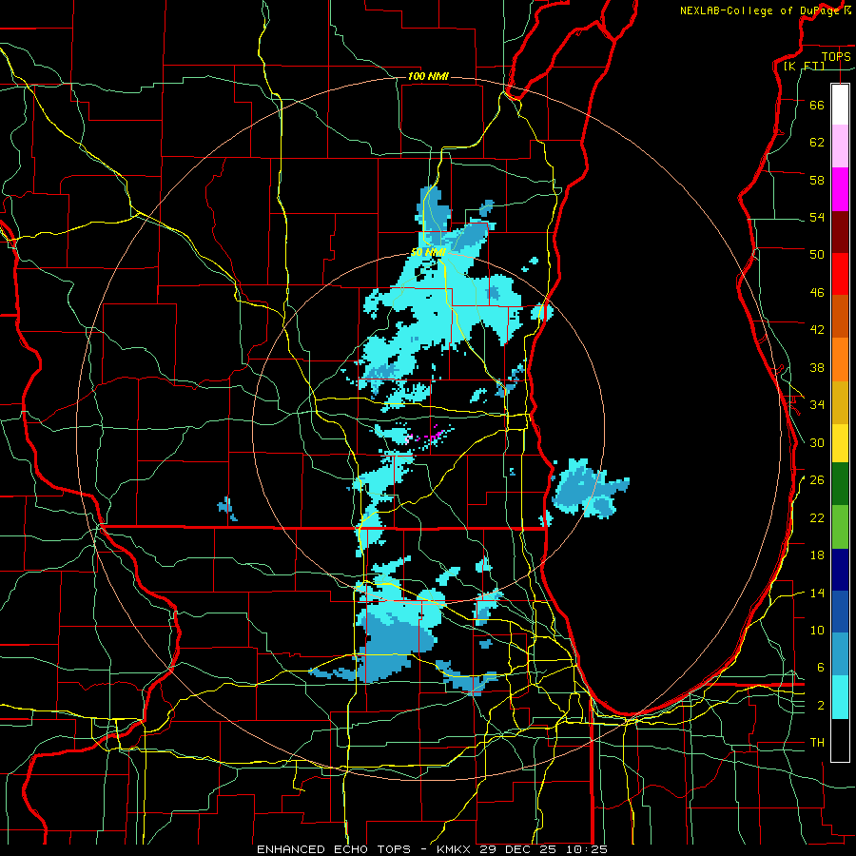Click the dark orange swatch near 42 kft
This screenshot has height=856, width=856.
(x=840, y=317)
